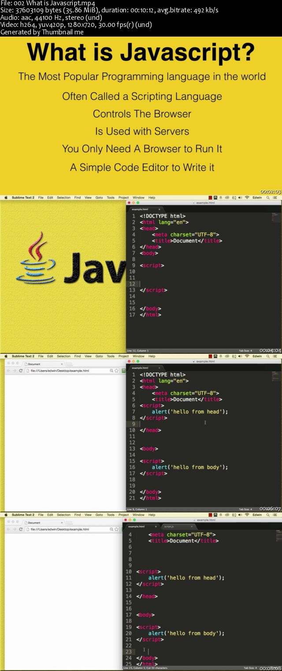
Task: Open Help menu in the 00:06:07 frame
Action: [x=152, y=356]
